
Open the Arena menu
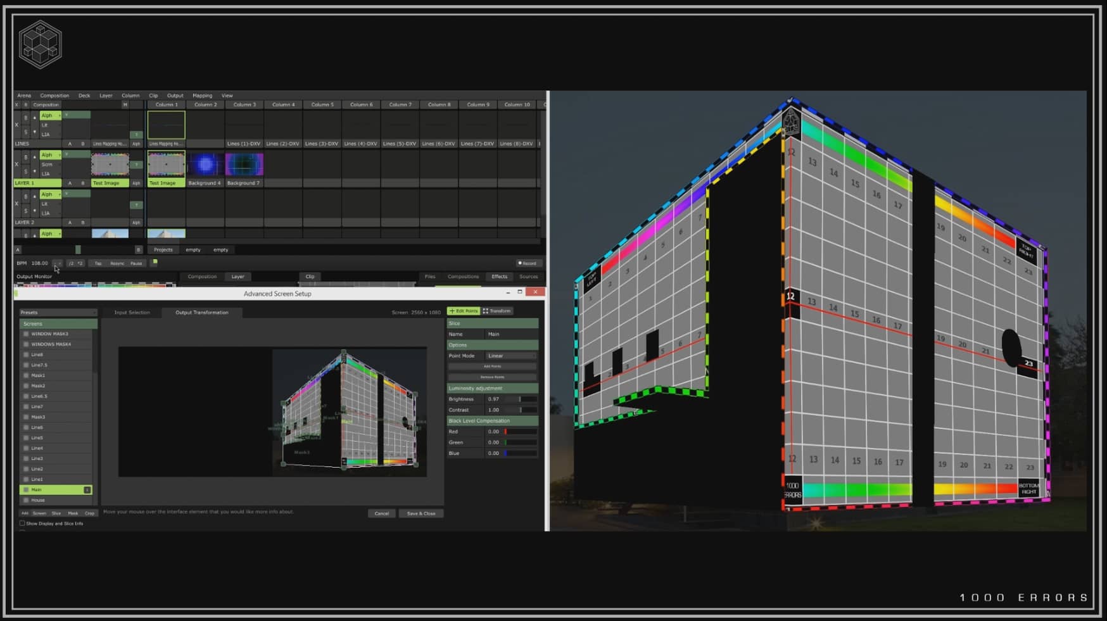[24, 96]
